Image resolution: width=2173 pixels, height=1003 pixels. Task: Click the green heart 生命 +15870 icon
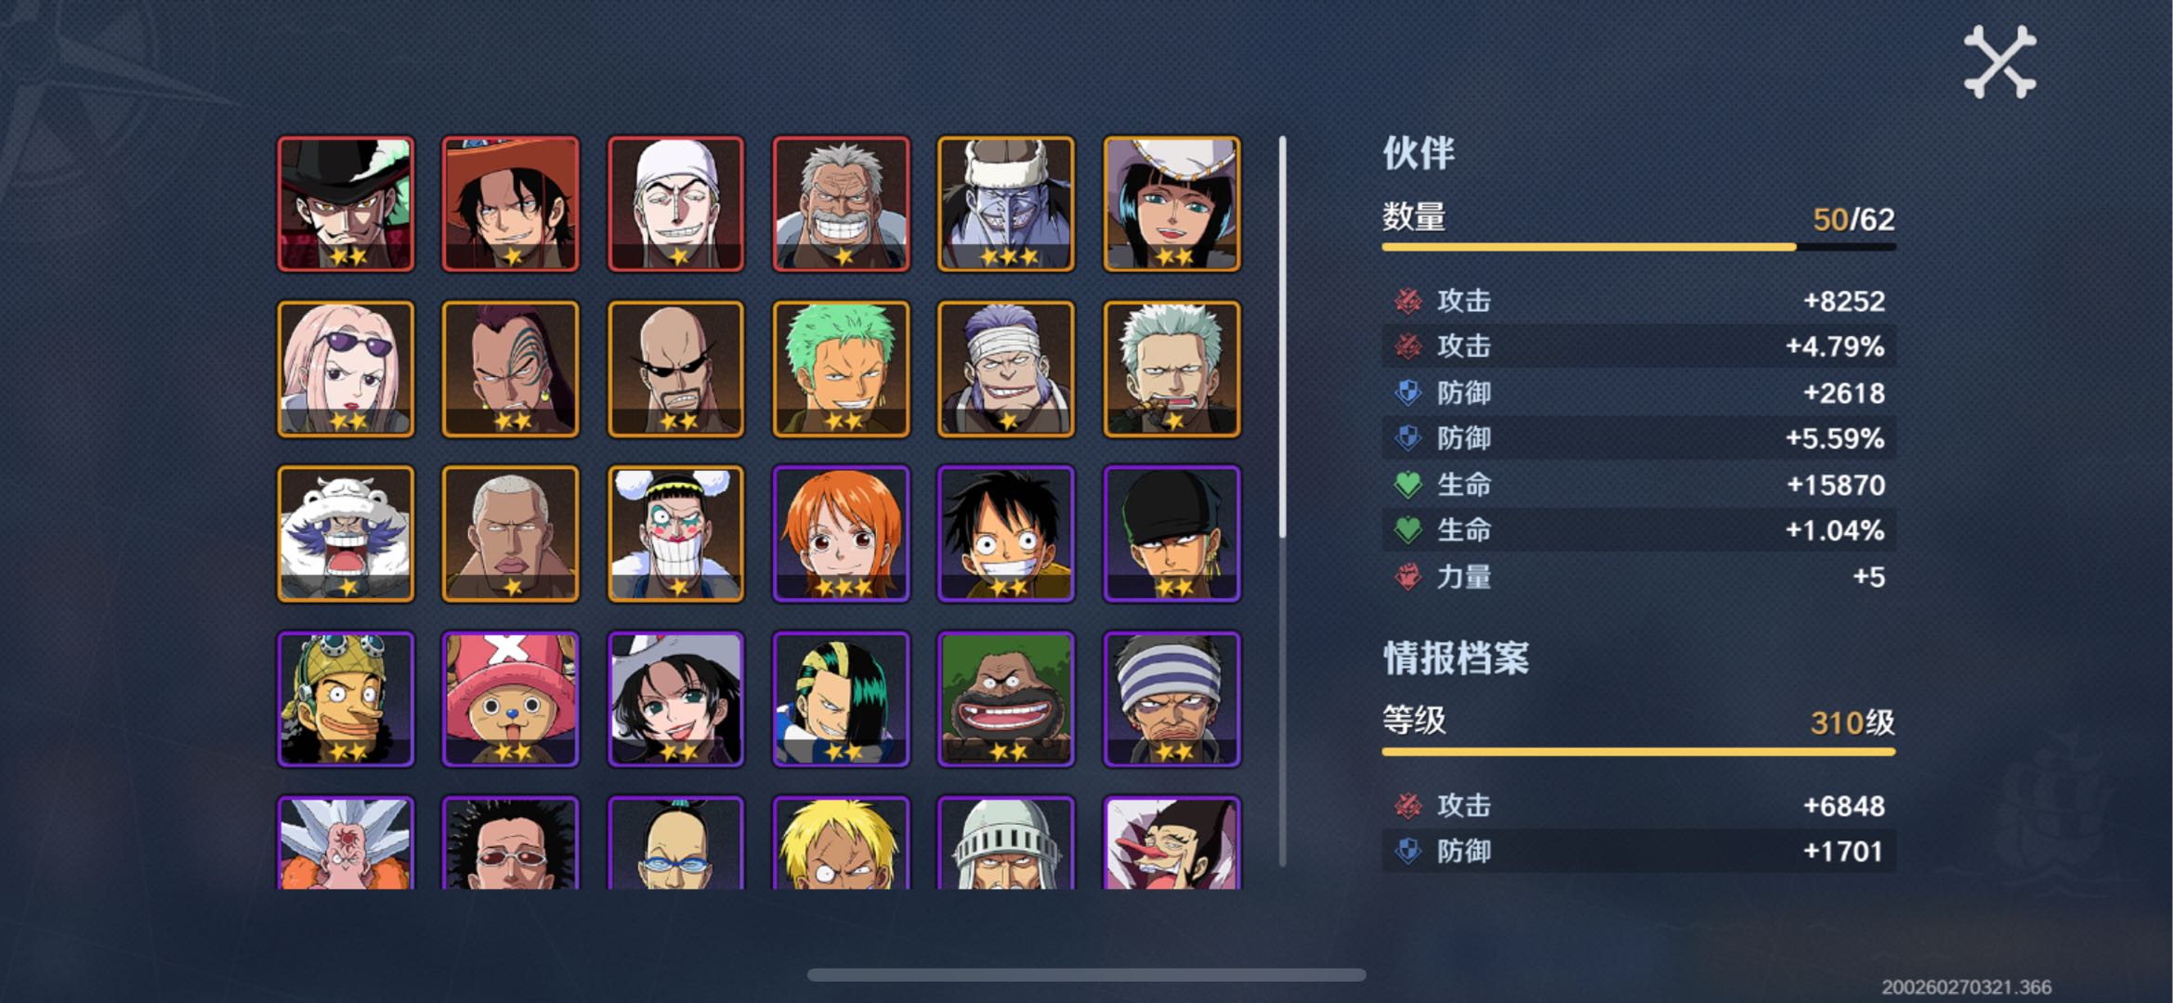pyautogui.click(x=1407, y=484)
